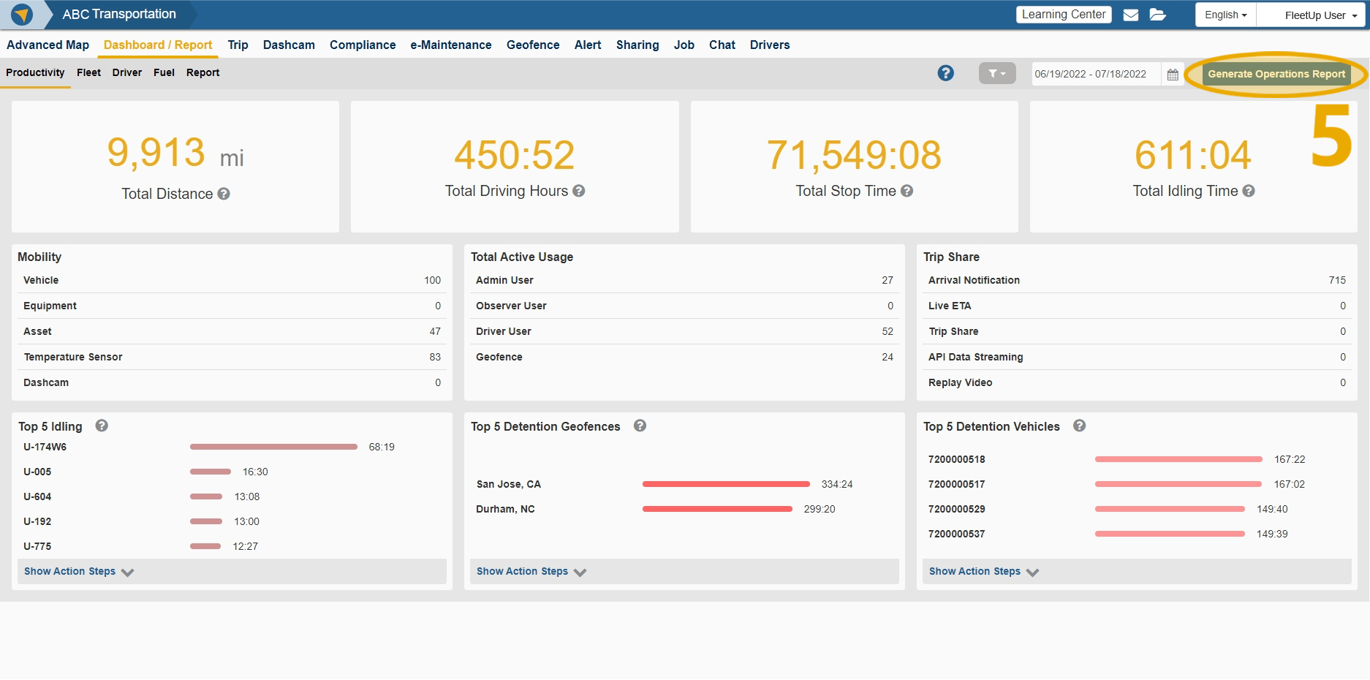Click the Temperature Sensor row
The image size is (1370, 680).
pos(232,357)
